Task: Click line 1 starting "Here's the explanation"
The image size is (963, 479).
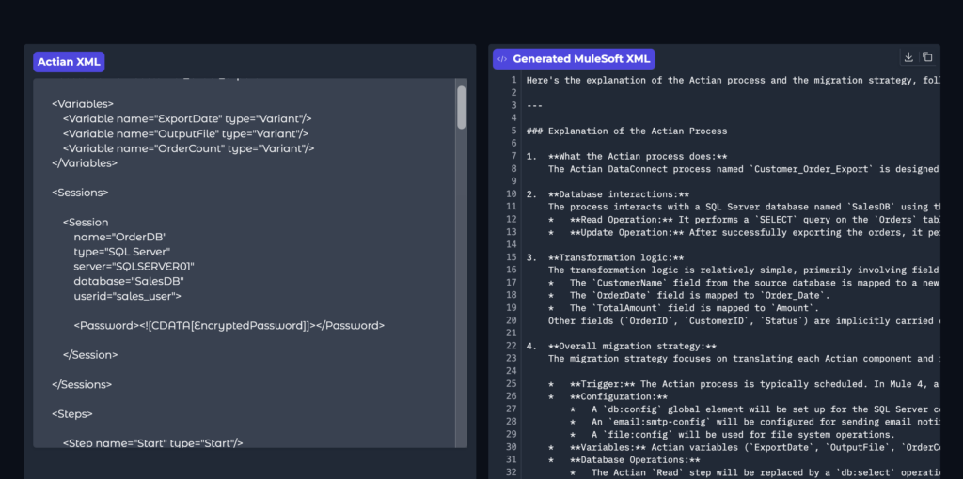Action: tap(733, 80)
